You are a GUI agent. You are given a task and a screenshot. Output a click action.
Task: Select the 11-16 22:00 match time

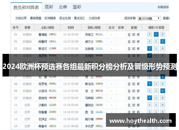click(71, 34)
